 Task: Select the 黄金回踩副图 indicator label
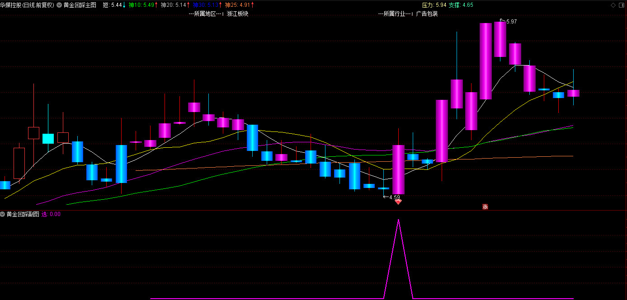23,214
